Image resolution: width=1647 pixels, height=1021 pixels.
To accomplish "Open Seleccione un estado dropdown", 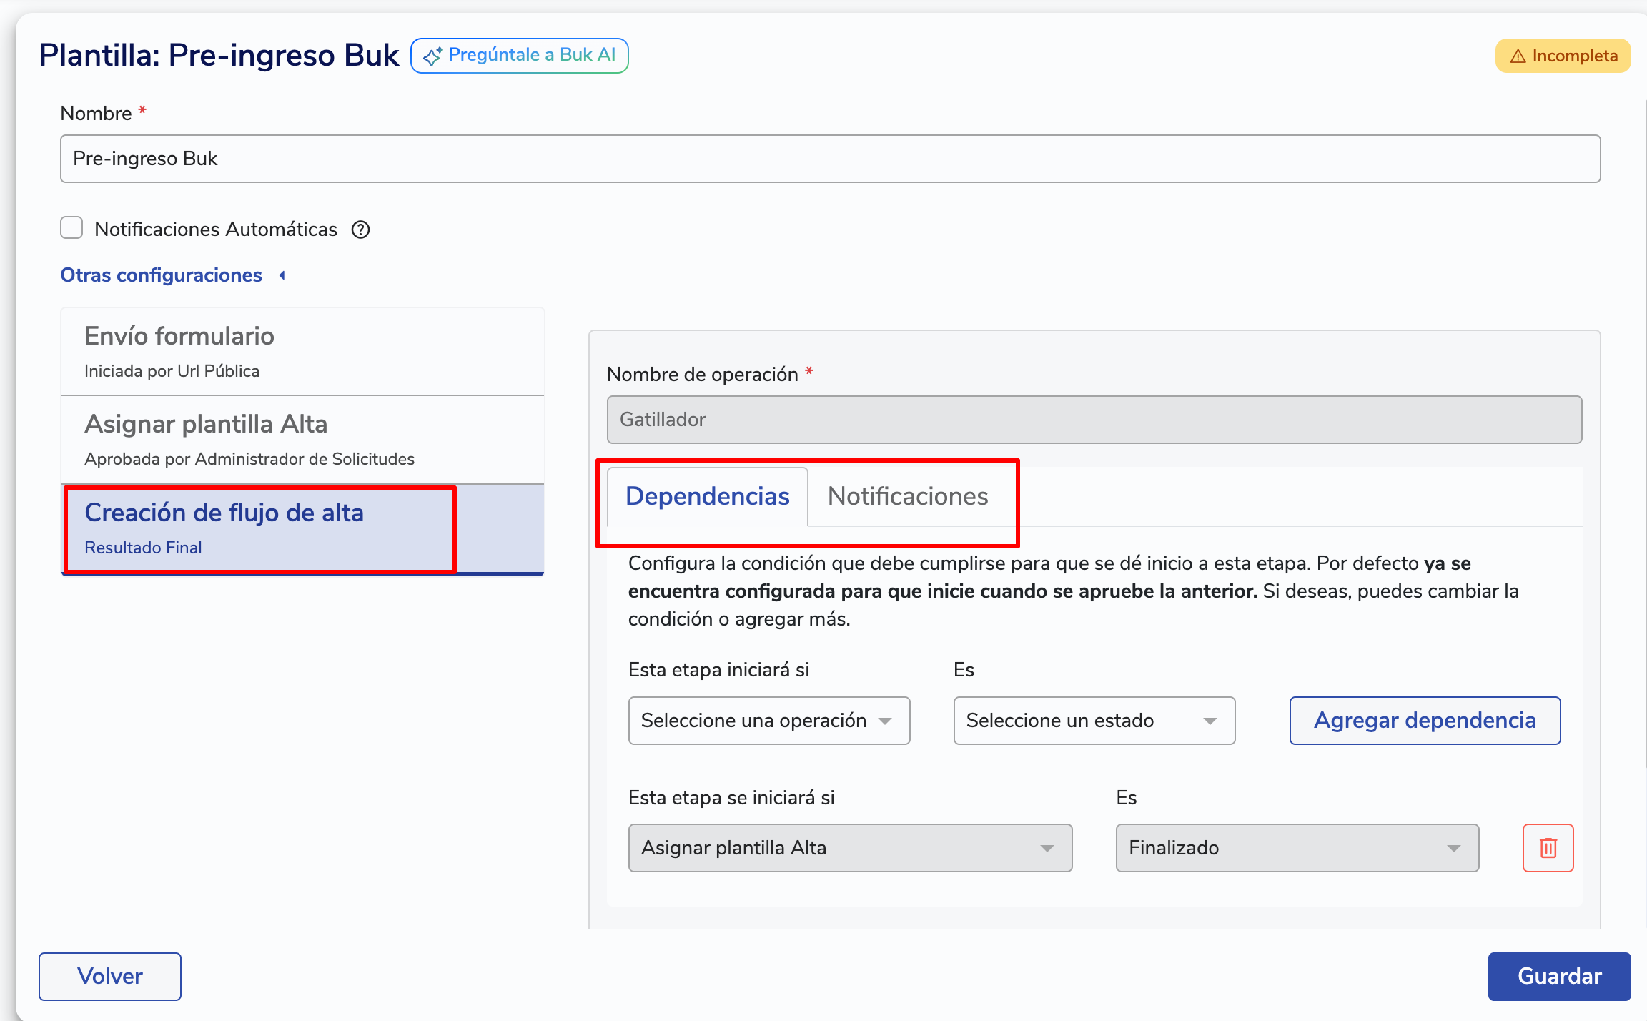I will click(1094, 721).
